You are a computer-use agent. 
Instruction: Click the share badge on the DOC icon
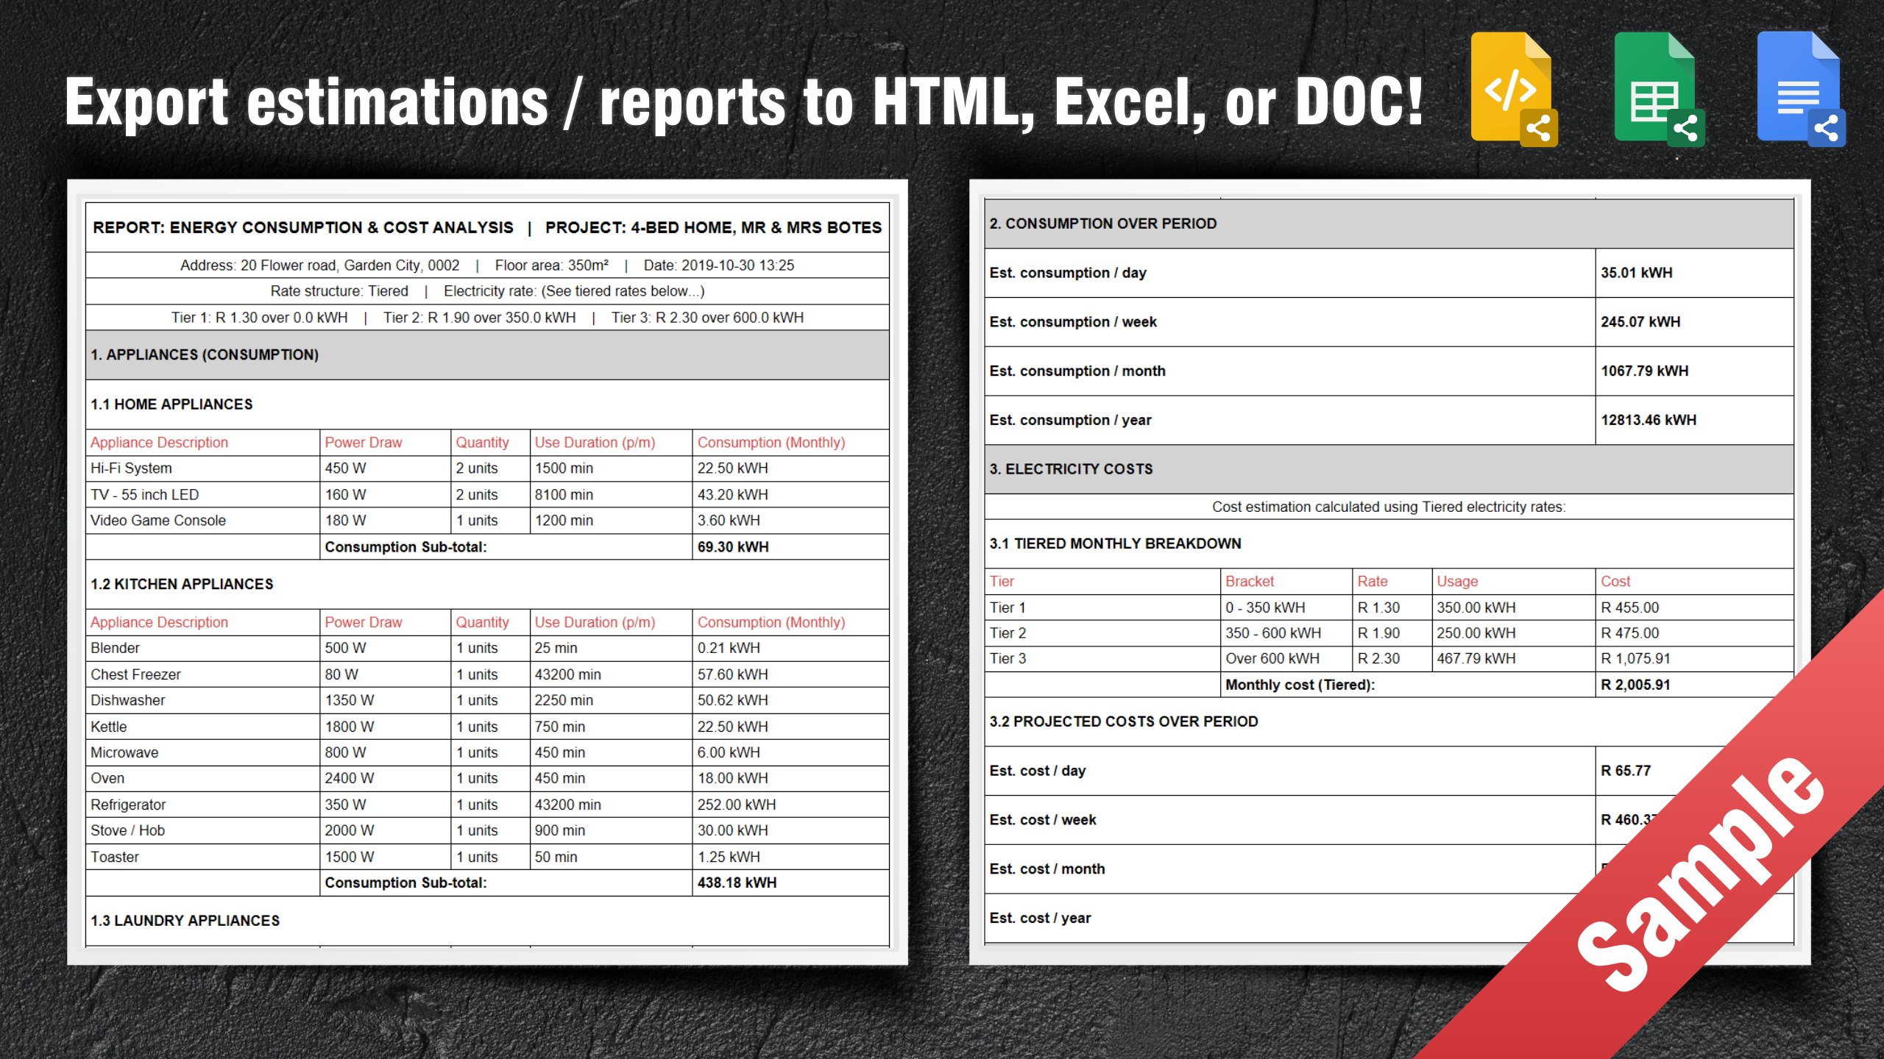coord(1827,128)
